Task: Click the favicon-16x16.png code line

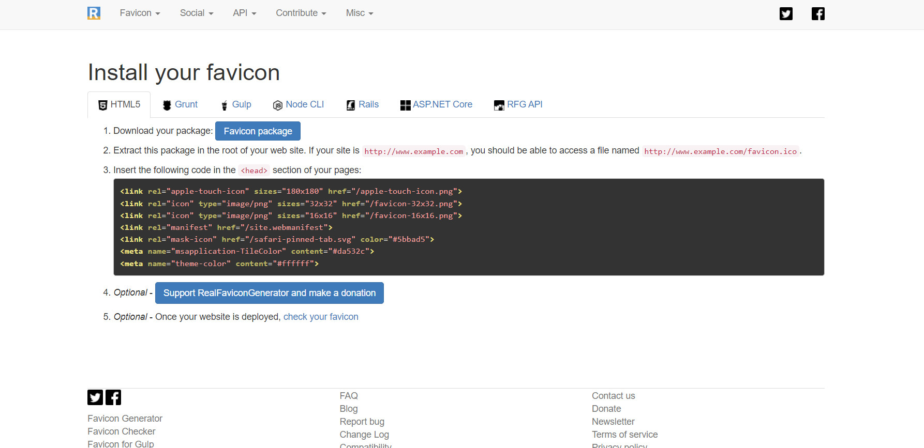Action: point(291,215)
